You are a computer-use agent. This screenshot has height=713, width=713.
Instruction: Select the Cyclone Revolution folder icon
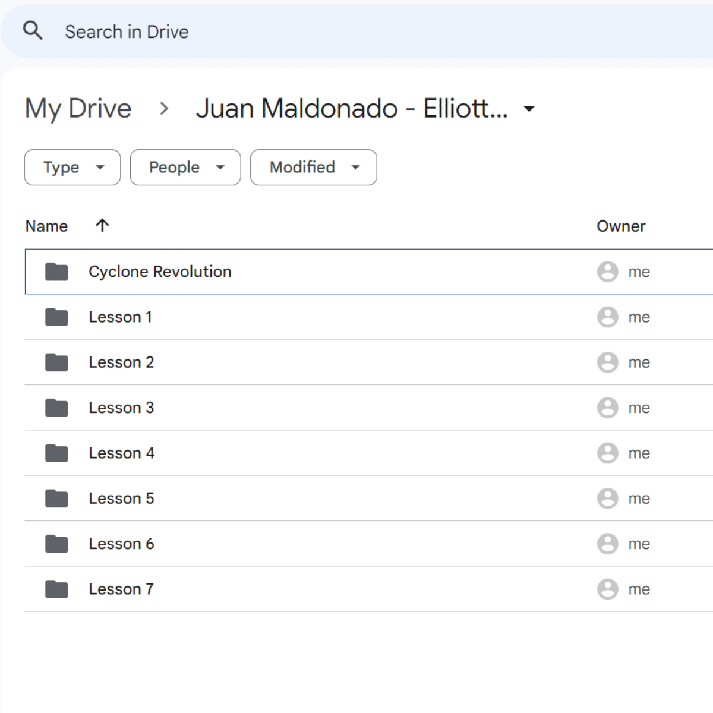[x=56, y=272]
